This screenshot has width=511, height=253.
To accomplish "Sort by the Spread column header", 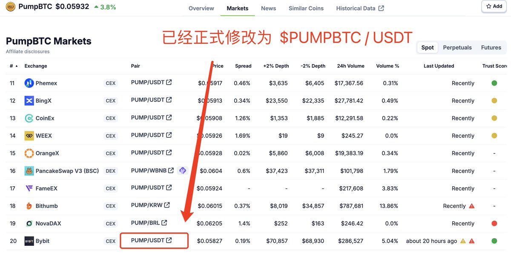I will [x=243, y=66].
